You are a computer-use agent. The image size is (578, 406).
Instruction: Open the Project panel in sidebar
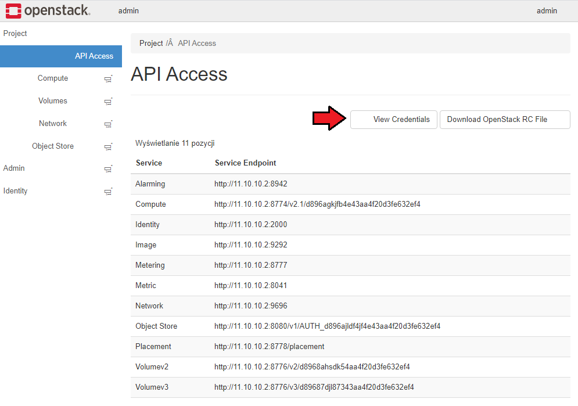point(15,33)
